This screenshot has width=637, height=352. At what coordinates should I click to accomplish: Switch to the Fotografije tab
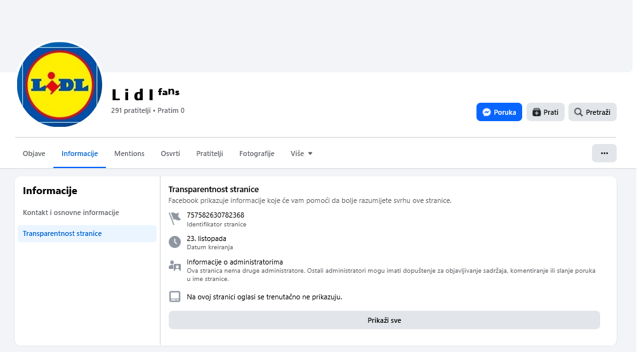click(x=256, y=153)
